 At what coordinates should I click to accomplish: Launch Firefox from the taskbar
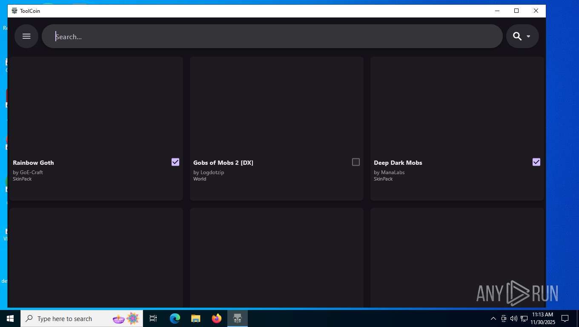coord(217,318)
